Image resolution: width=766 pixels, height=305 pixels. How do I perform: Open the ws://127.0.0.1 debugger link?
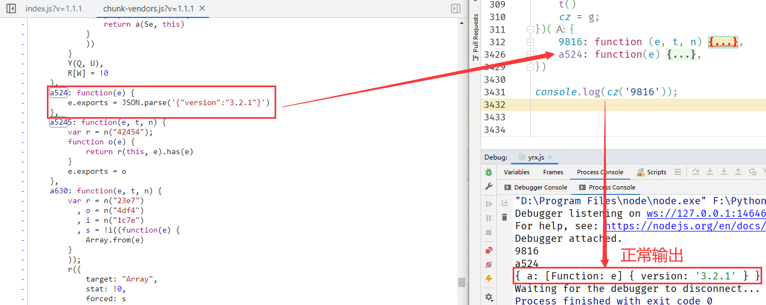pos(706,213)
